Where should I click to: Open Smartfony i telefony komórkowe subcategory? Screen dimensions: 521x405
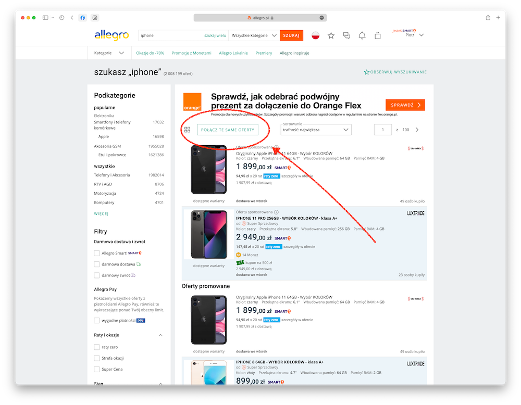(113, 125)
